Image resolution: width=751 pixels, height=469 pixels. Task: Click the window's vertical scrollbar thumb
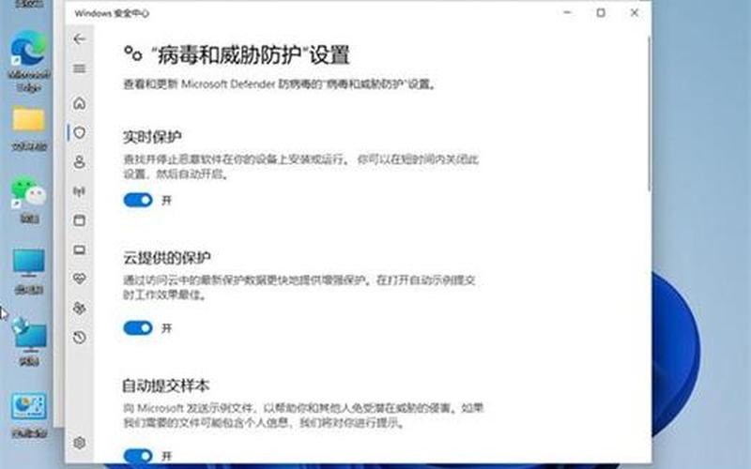[649, 113]
